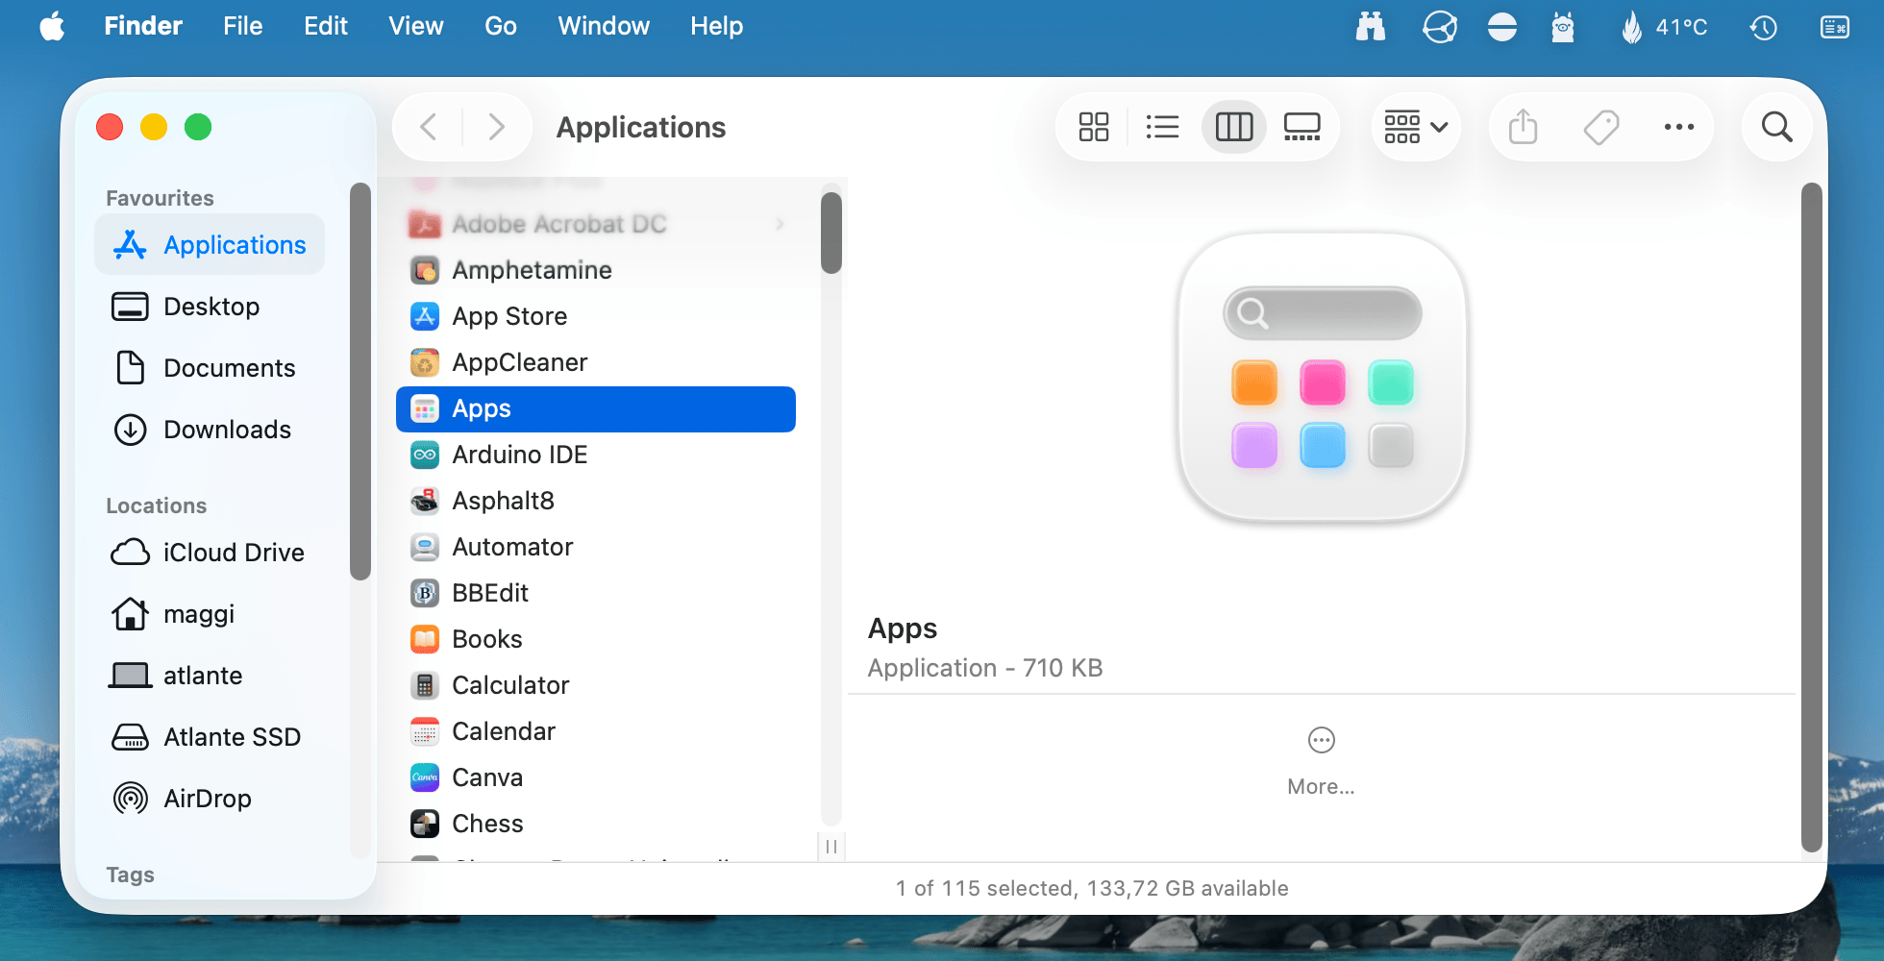The height and width of the screenshot is (961, 1884).
Task: Click the column resize handle
Action: tap(831, 847)
